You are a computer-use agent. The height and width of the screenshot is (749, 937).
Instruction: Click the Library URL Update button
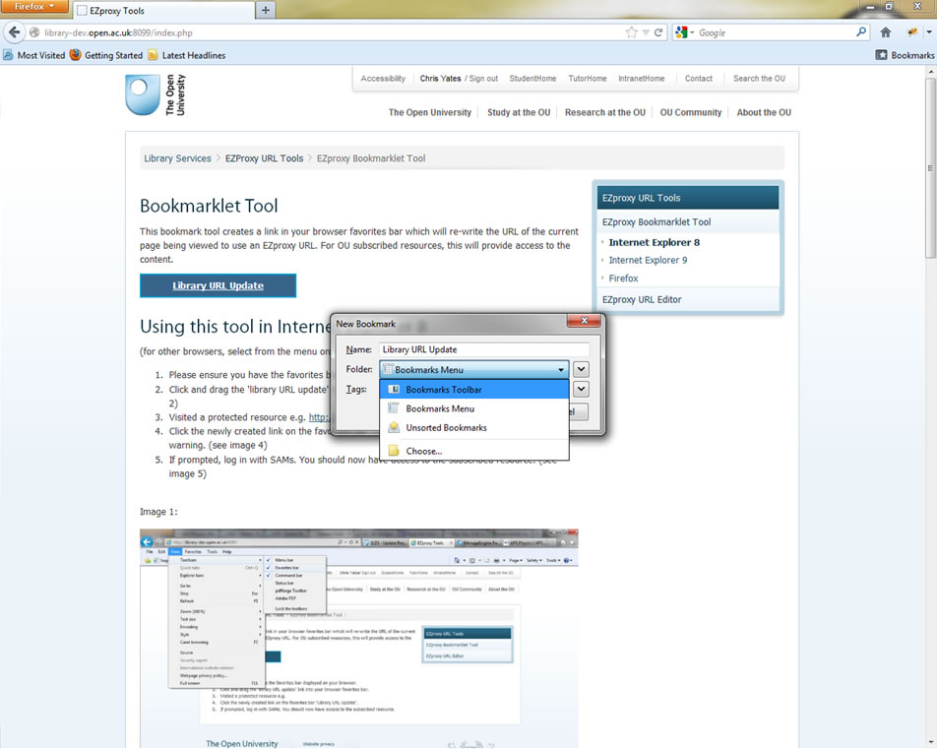coord(219,285)
